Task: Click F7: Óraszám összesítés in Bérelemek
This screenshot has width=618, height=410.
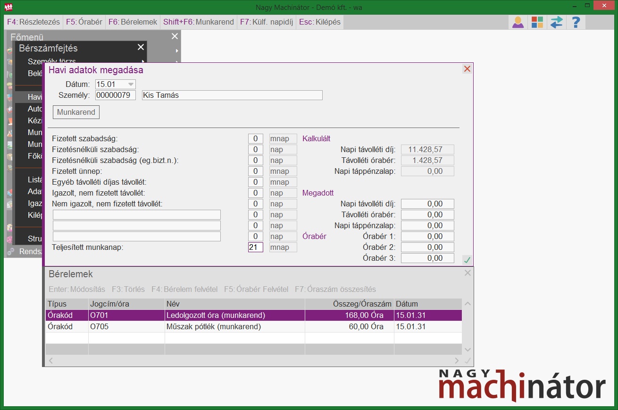Action: [x=335, y=289]
